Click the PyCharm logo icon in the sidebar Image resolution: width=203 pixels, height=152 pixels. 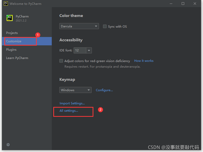(10, 18)
